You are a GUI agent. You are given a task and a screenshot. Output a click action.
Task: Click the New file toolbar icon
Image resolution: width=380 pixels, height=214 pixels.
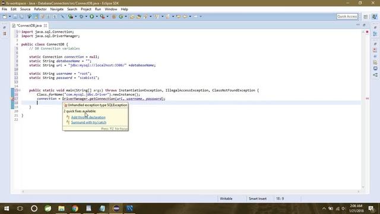click(x=5, y=17)
